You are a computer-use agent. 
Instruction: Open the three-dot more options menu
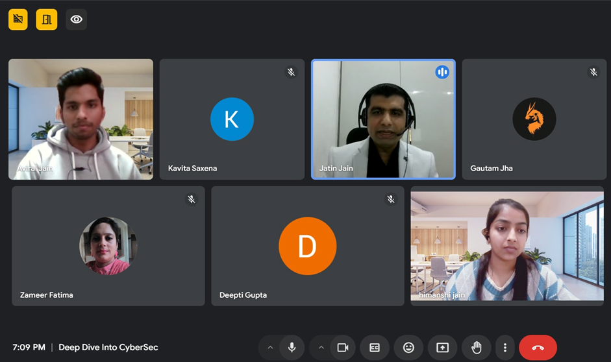tap(505, 348)
